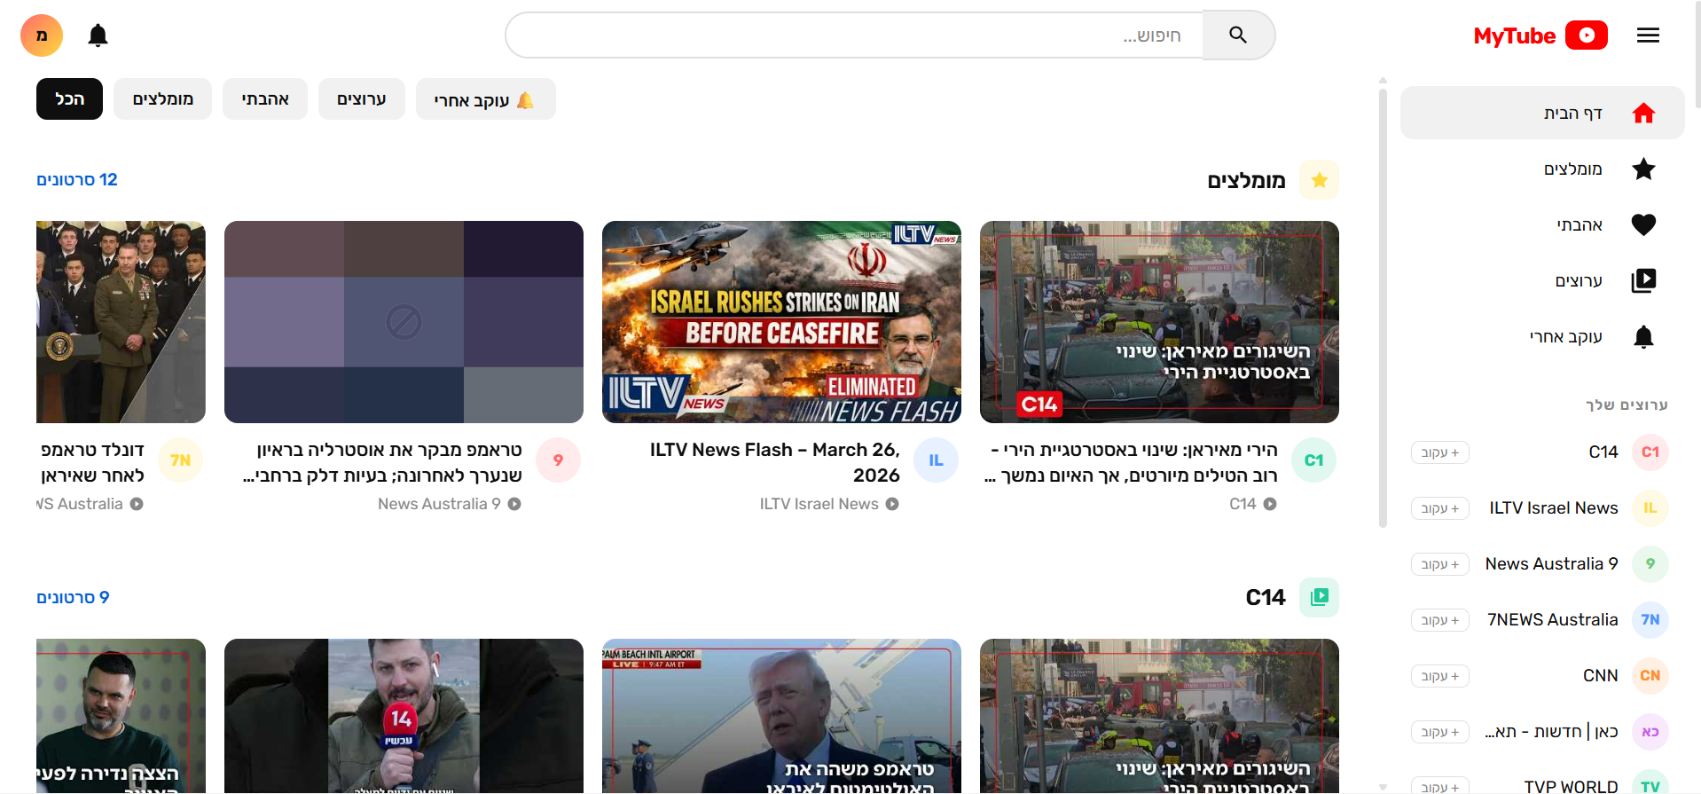
Task: Open notifications bell in header
Action: click(x=98, y=35)
